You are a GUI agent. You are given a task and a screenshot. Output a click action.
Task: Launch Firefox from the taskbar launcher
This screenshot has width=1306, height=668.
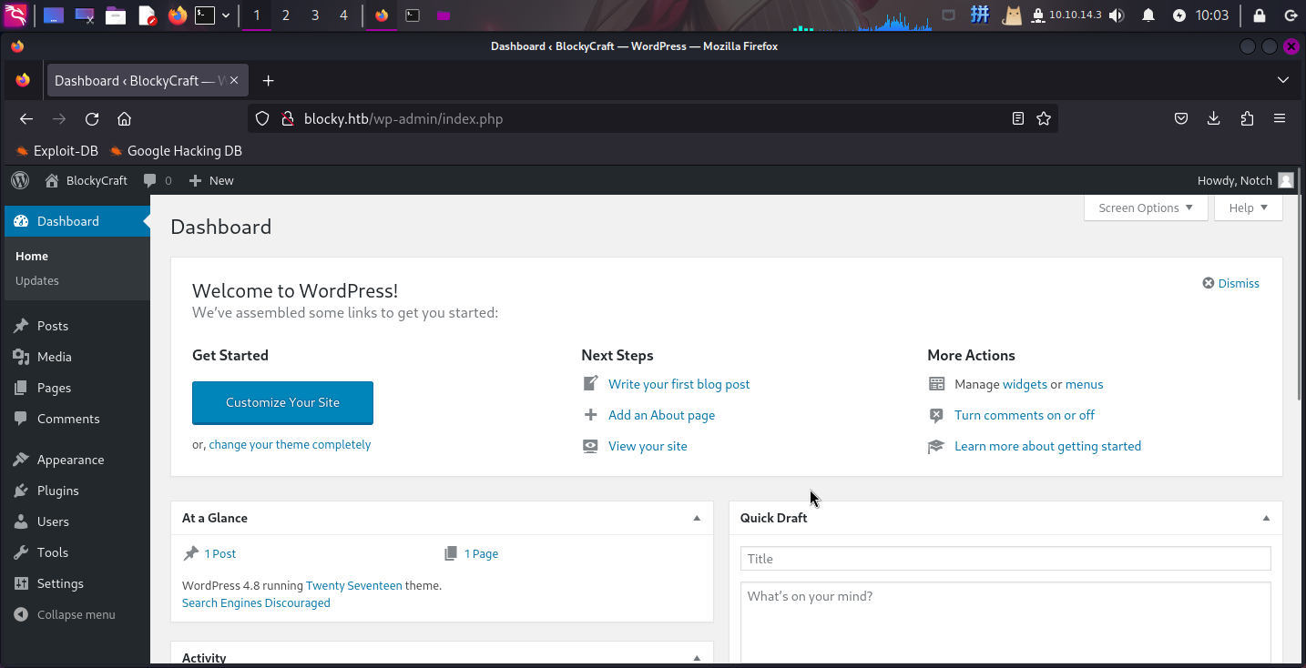pyautogui.click(x=178, y=15)
